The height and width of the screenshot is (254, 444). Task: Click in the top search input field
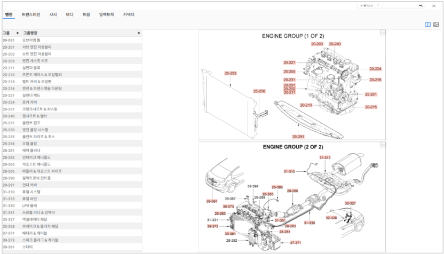click(400, 5)
